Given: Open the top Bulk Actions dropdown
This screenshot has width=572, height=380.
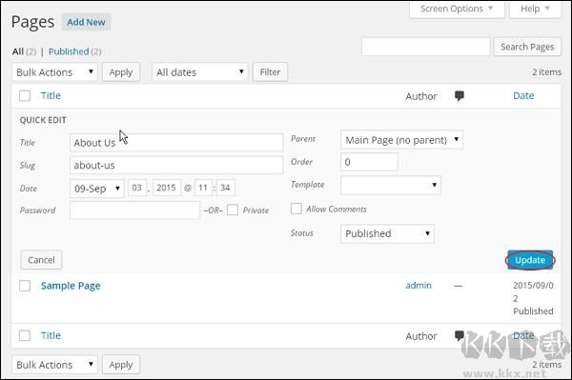Looking at the screenshot, I should (54, 72).
